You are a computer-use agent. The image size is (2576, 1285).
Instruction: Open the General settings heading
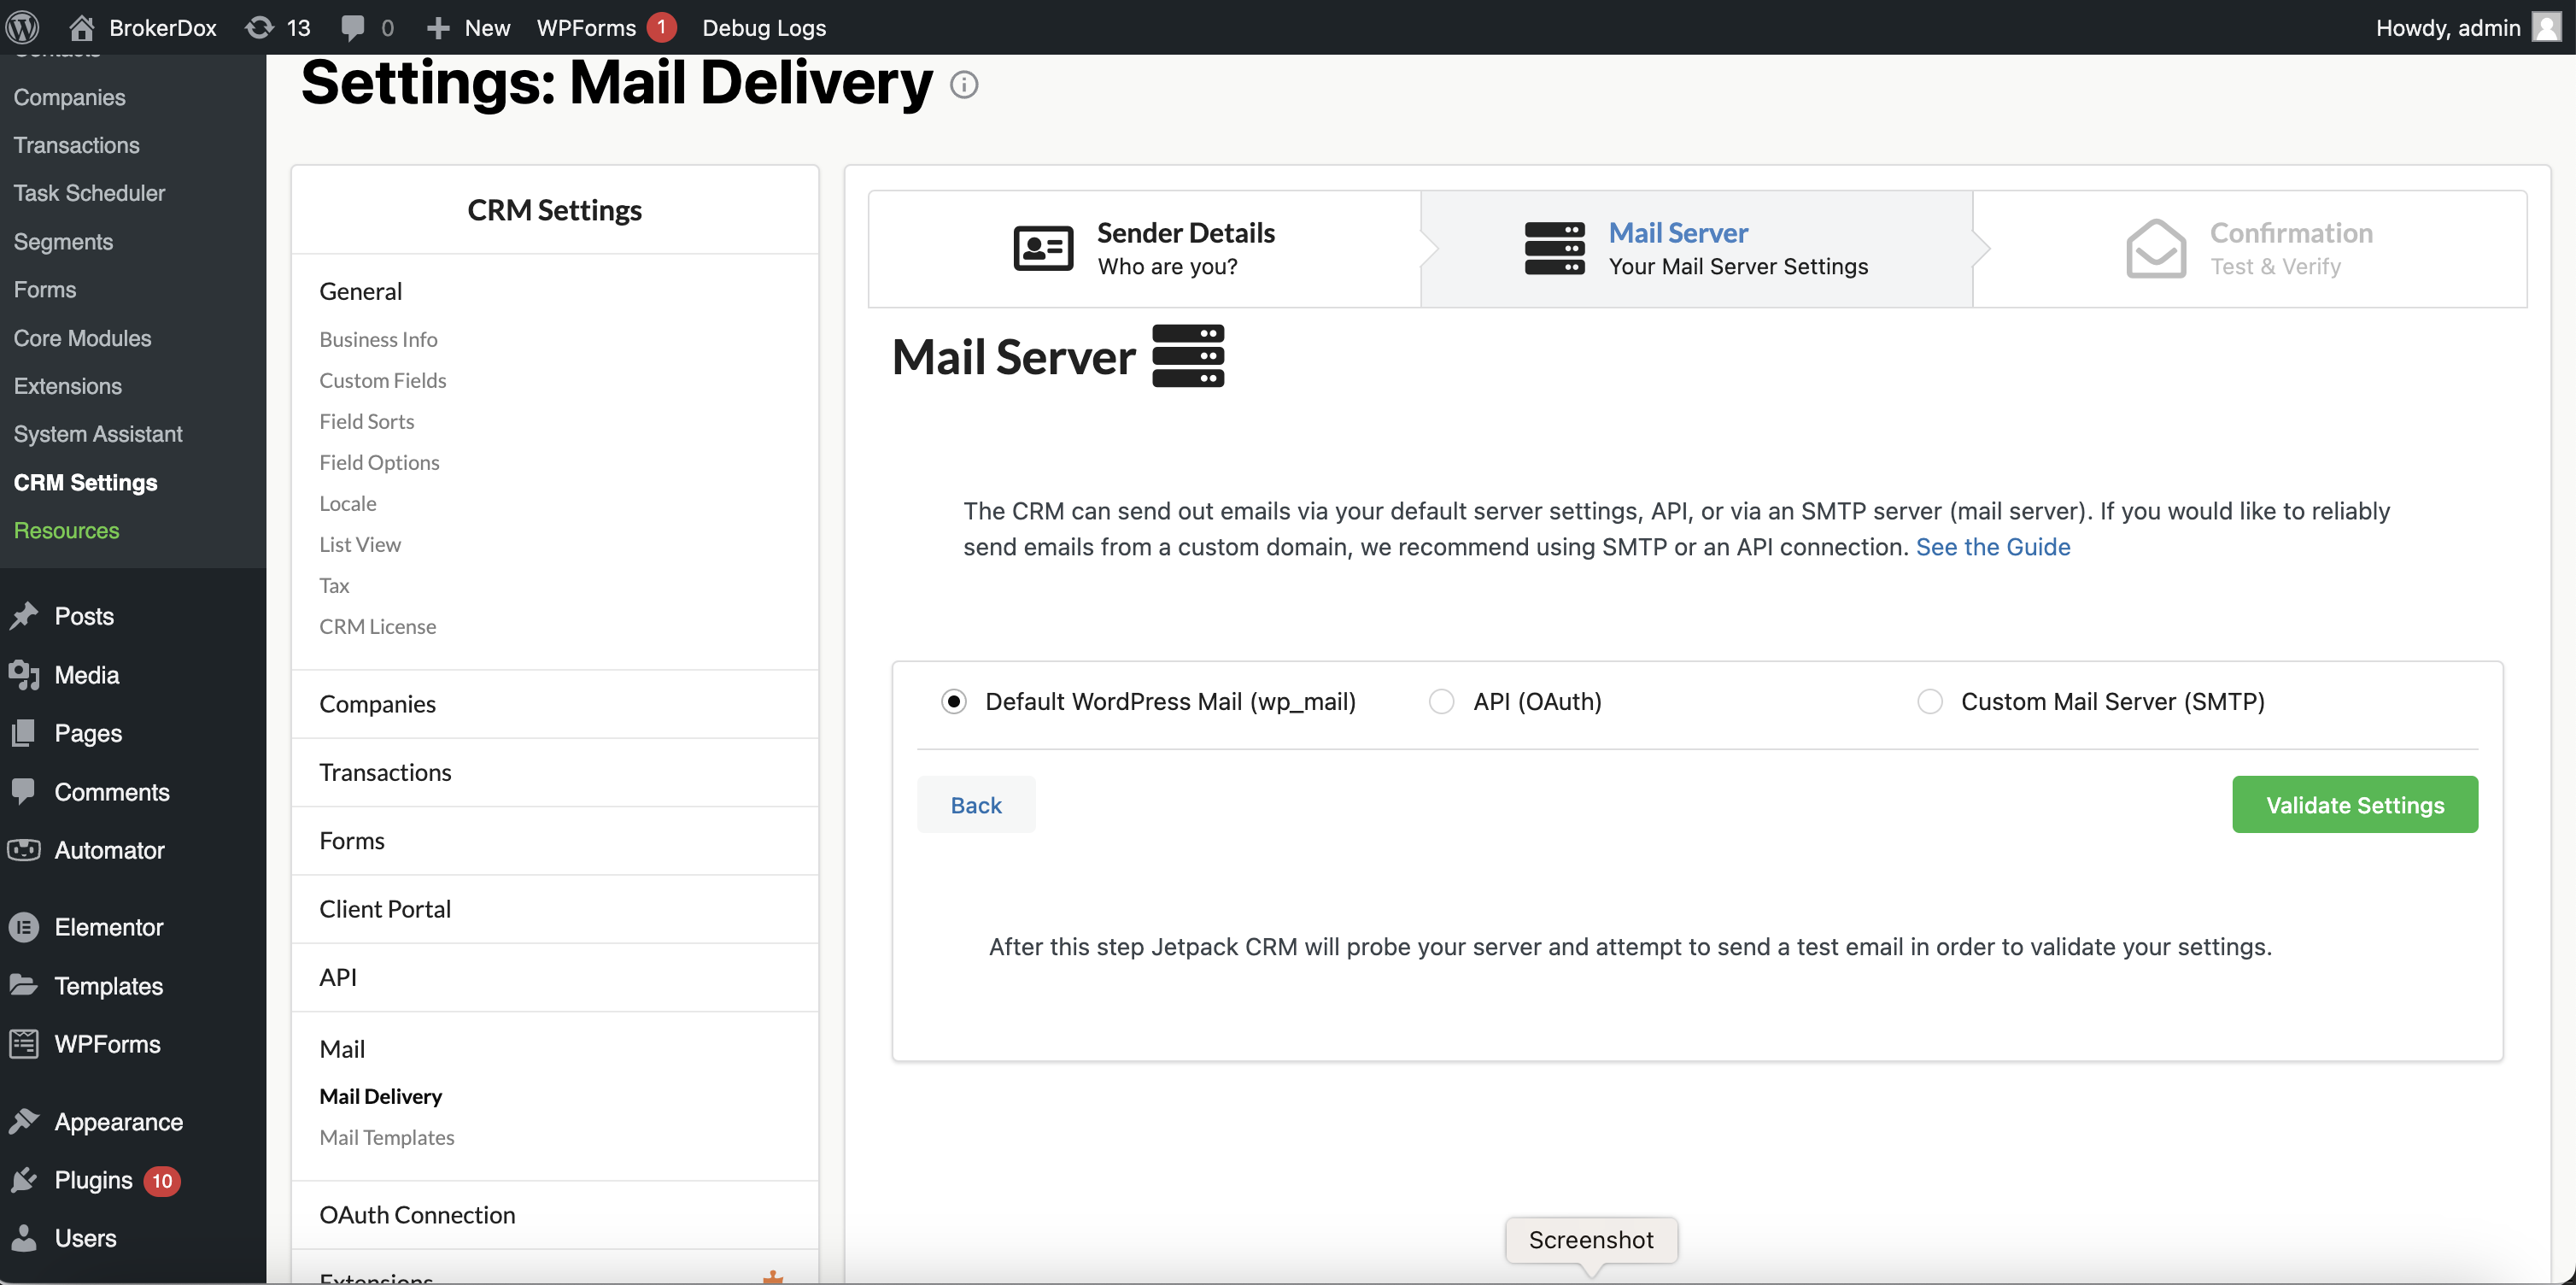point(360,291)
